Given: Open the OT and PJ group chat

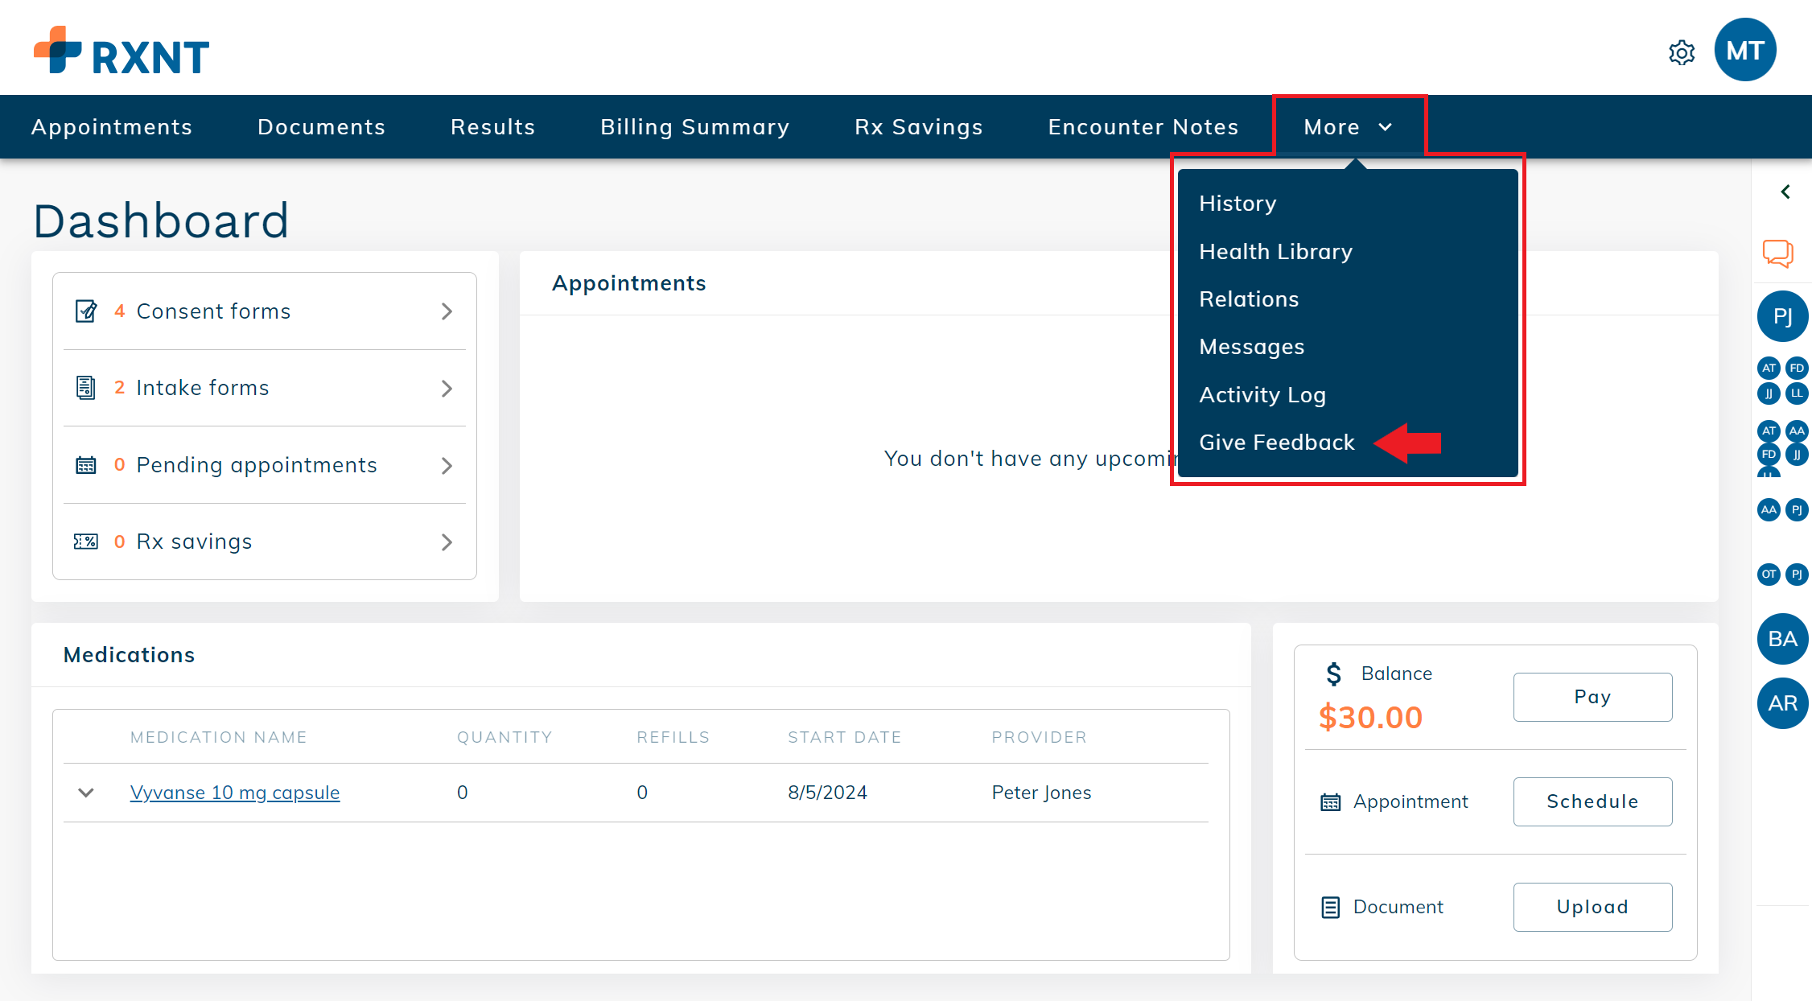Looking at the screenshot, I should pos(1782,574).
